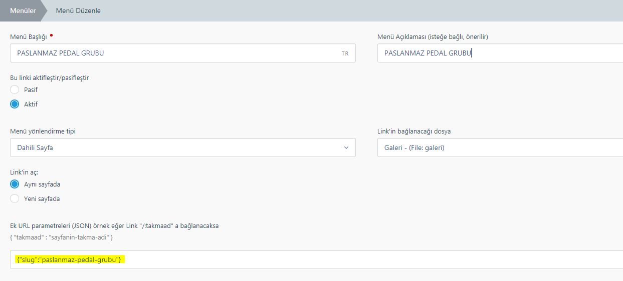The height and width of the screenshot is (281, 623).
Task: Click into the Menü Açıklaması text field
Action: (x=500, y=53)
